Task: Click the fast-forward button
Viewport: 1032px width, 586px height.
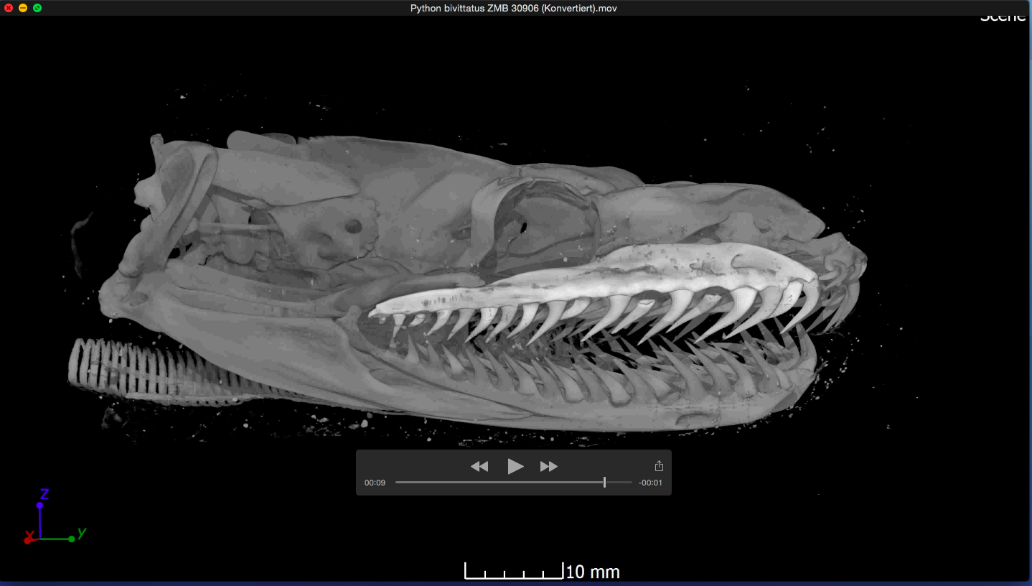Action: [549, 467]
